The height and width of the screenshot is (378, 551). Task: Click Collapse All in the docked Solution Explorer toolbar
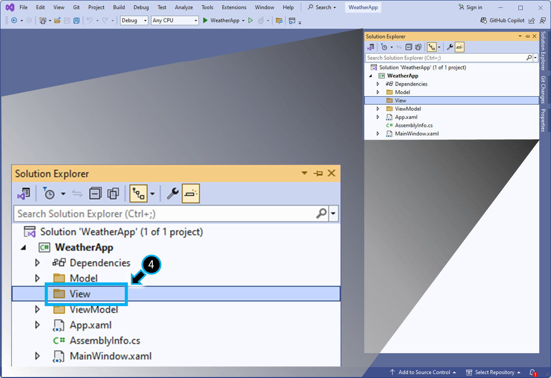coord(409,47)
